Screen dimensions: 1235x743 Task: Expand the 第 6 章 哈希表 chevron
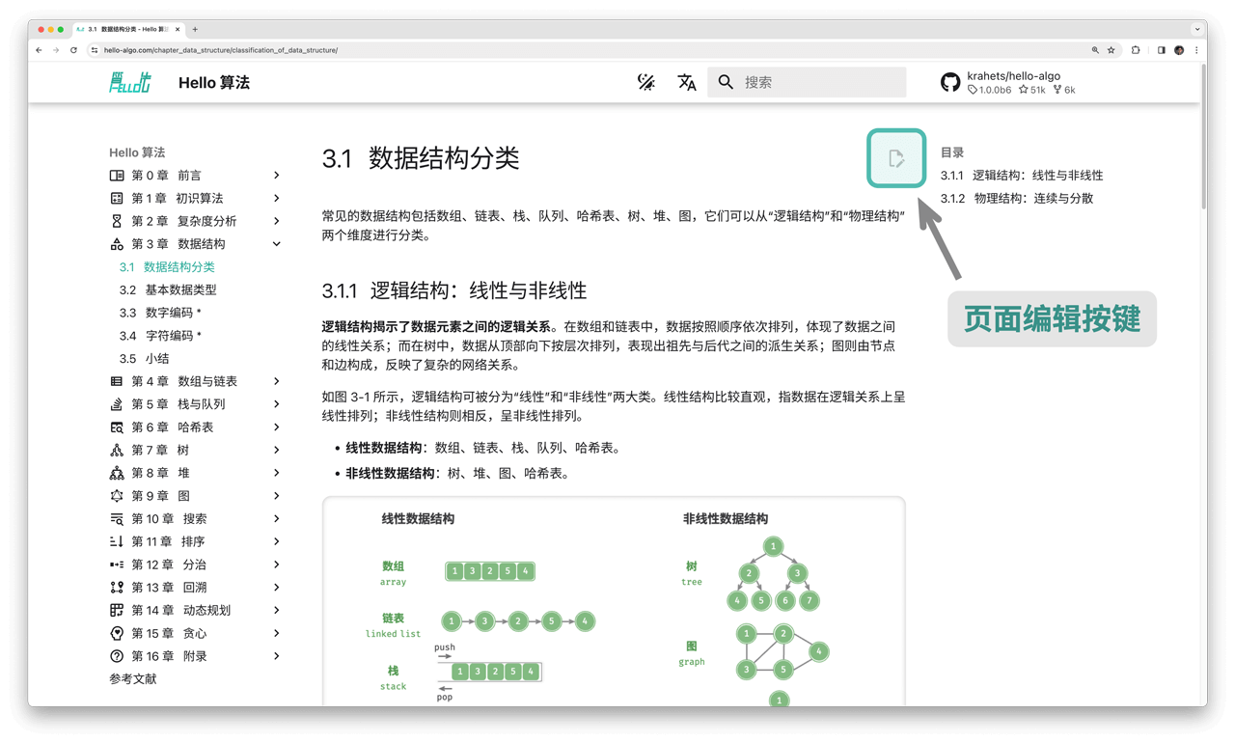click(276, 427)
